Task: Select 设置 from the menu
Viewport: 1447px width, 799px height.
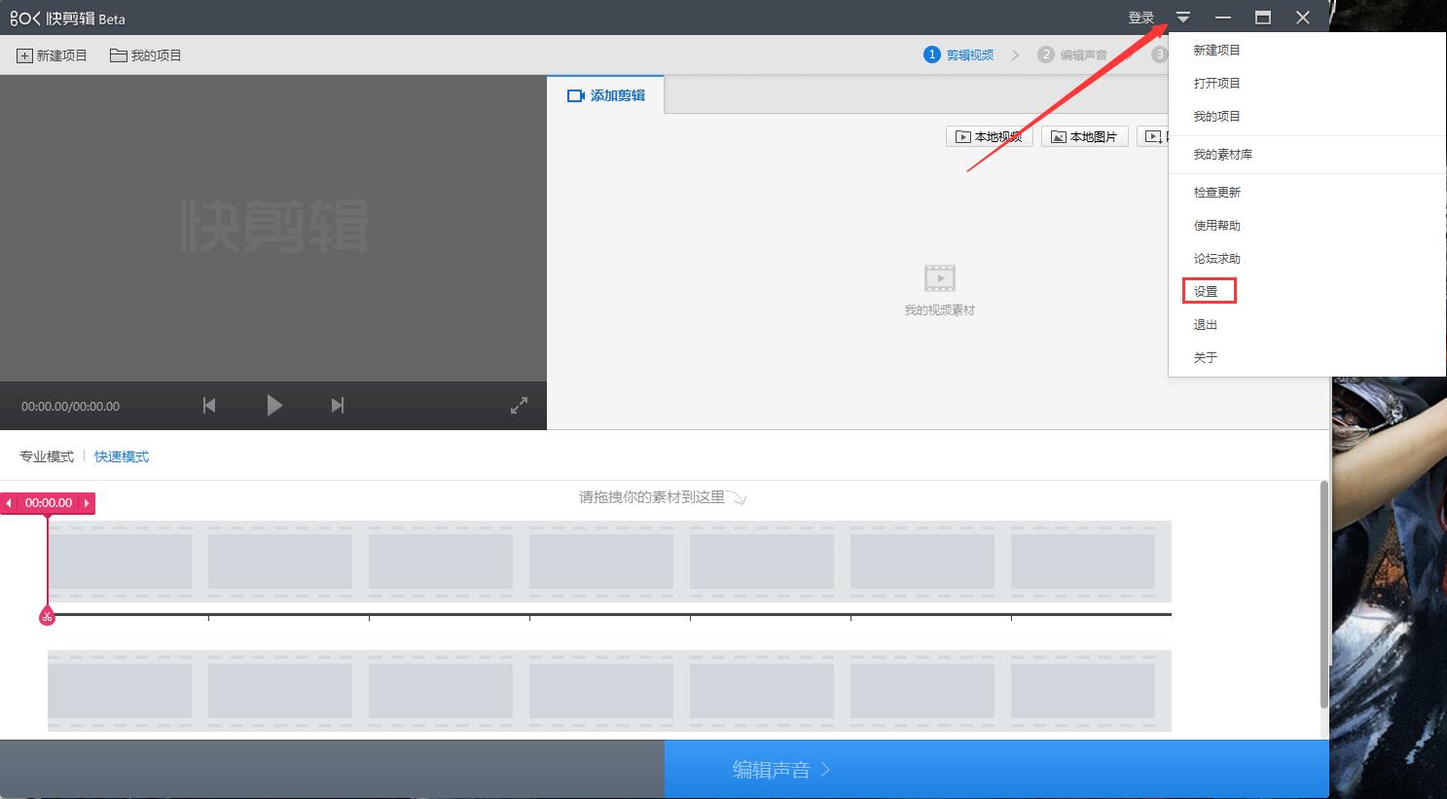Action: (1207, 291)
